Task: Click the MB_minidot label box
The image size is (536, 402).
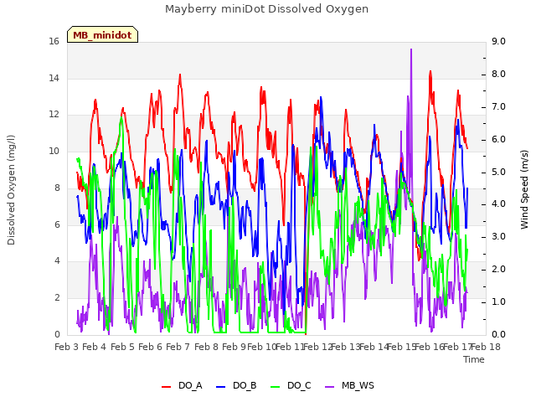Action: click(102, 34)
